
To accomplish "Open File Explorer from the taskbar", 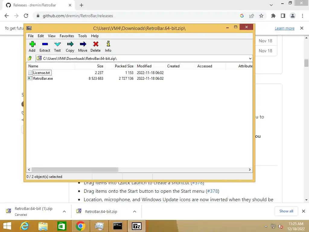I will [x=43, y=226].
